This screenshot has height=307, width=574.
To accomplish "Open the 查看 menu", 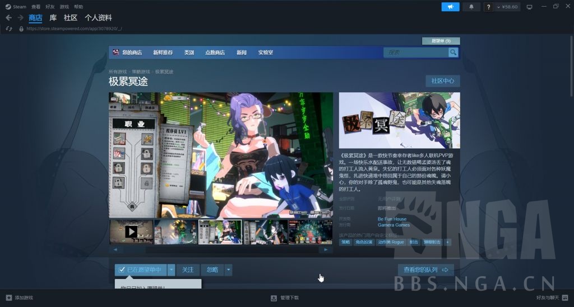I will click(x=36, y=7).
